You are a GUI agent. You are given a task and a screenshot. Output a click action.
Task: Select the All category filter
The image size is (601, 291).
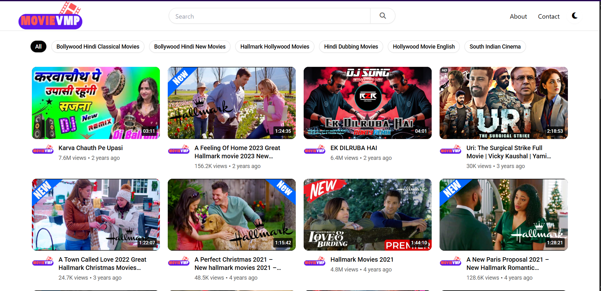click(x=38, y=47)
